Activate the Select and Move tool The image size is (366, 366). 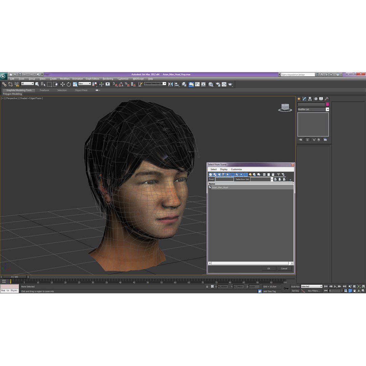(x=63, y=84)
